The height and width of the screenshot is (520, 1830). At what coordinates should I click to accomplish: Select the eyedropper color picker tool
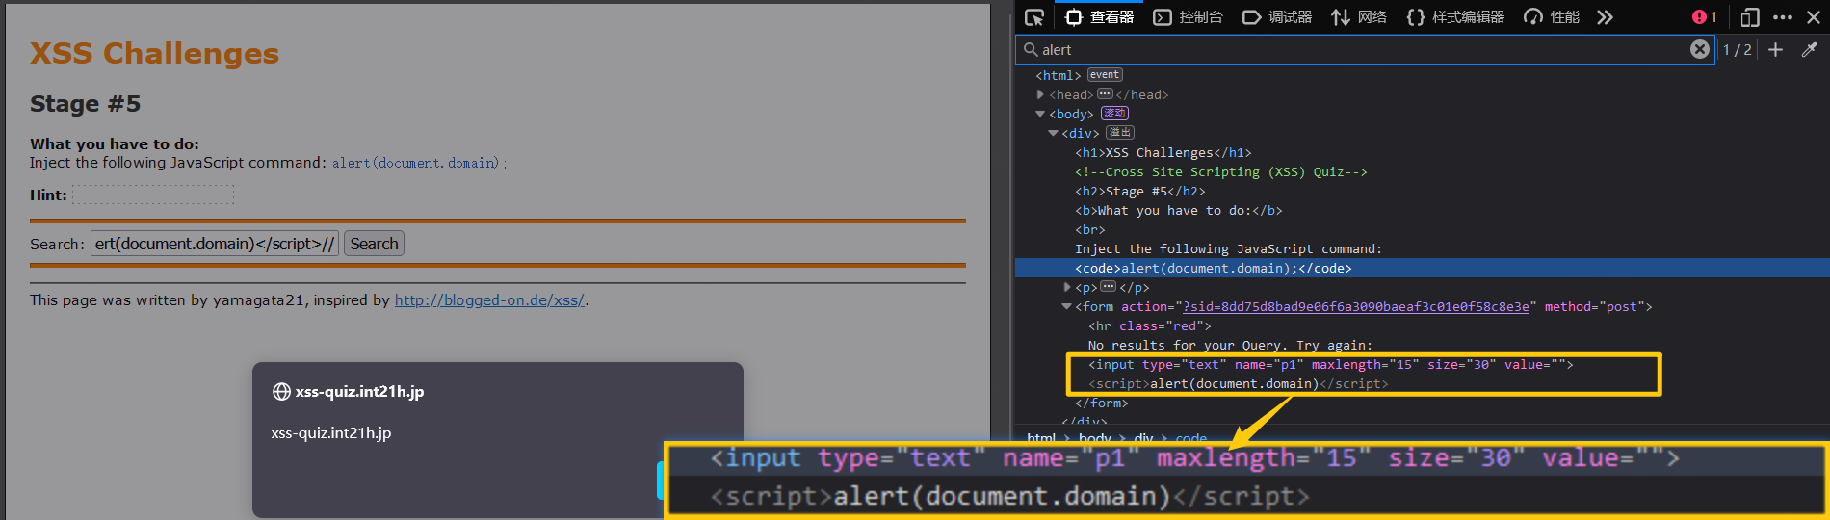coord(1809,49)
